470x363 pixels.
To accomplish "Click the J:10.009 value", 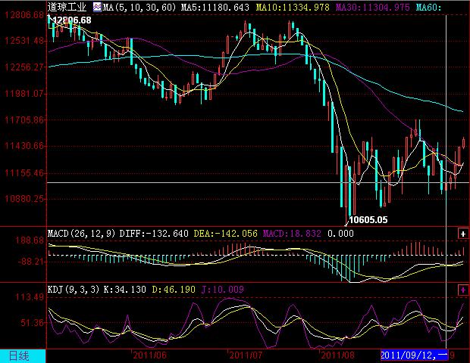I will click(223, 289).
